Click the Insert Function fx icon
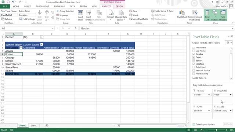 coord(76,29)
